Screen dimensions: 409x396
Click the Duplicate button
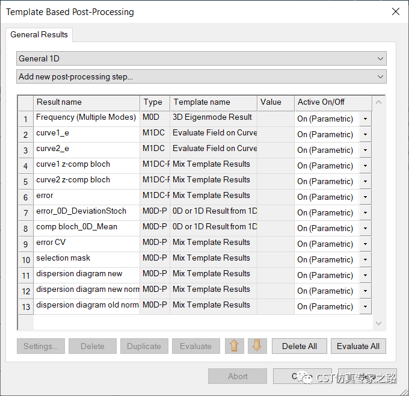[144, 346]
